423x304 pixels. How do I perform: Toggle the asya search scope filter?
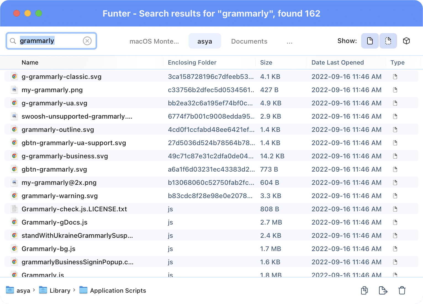pyautogui.click(x=205, y=41)
